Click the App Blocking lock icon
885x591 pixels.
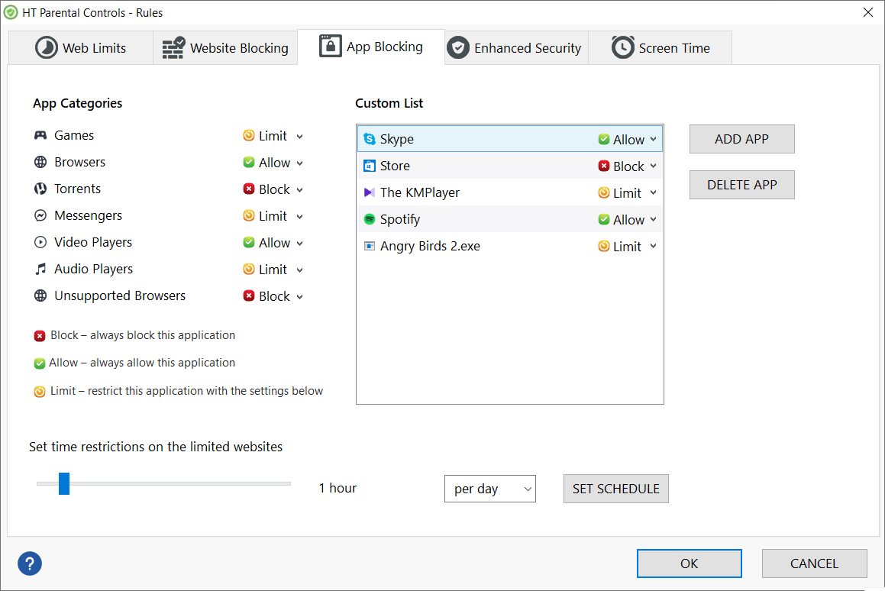point(331,46)
